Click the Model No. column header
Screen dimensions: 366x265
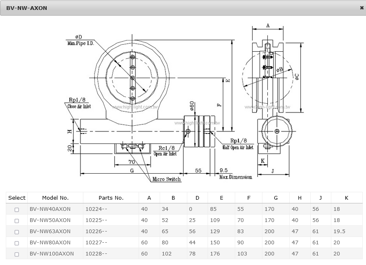(55, 198)
